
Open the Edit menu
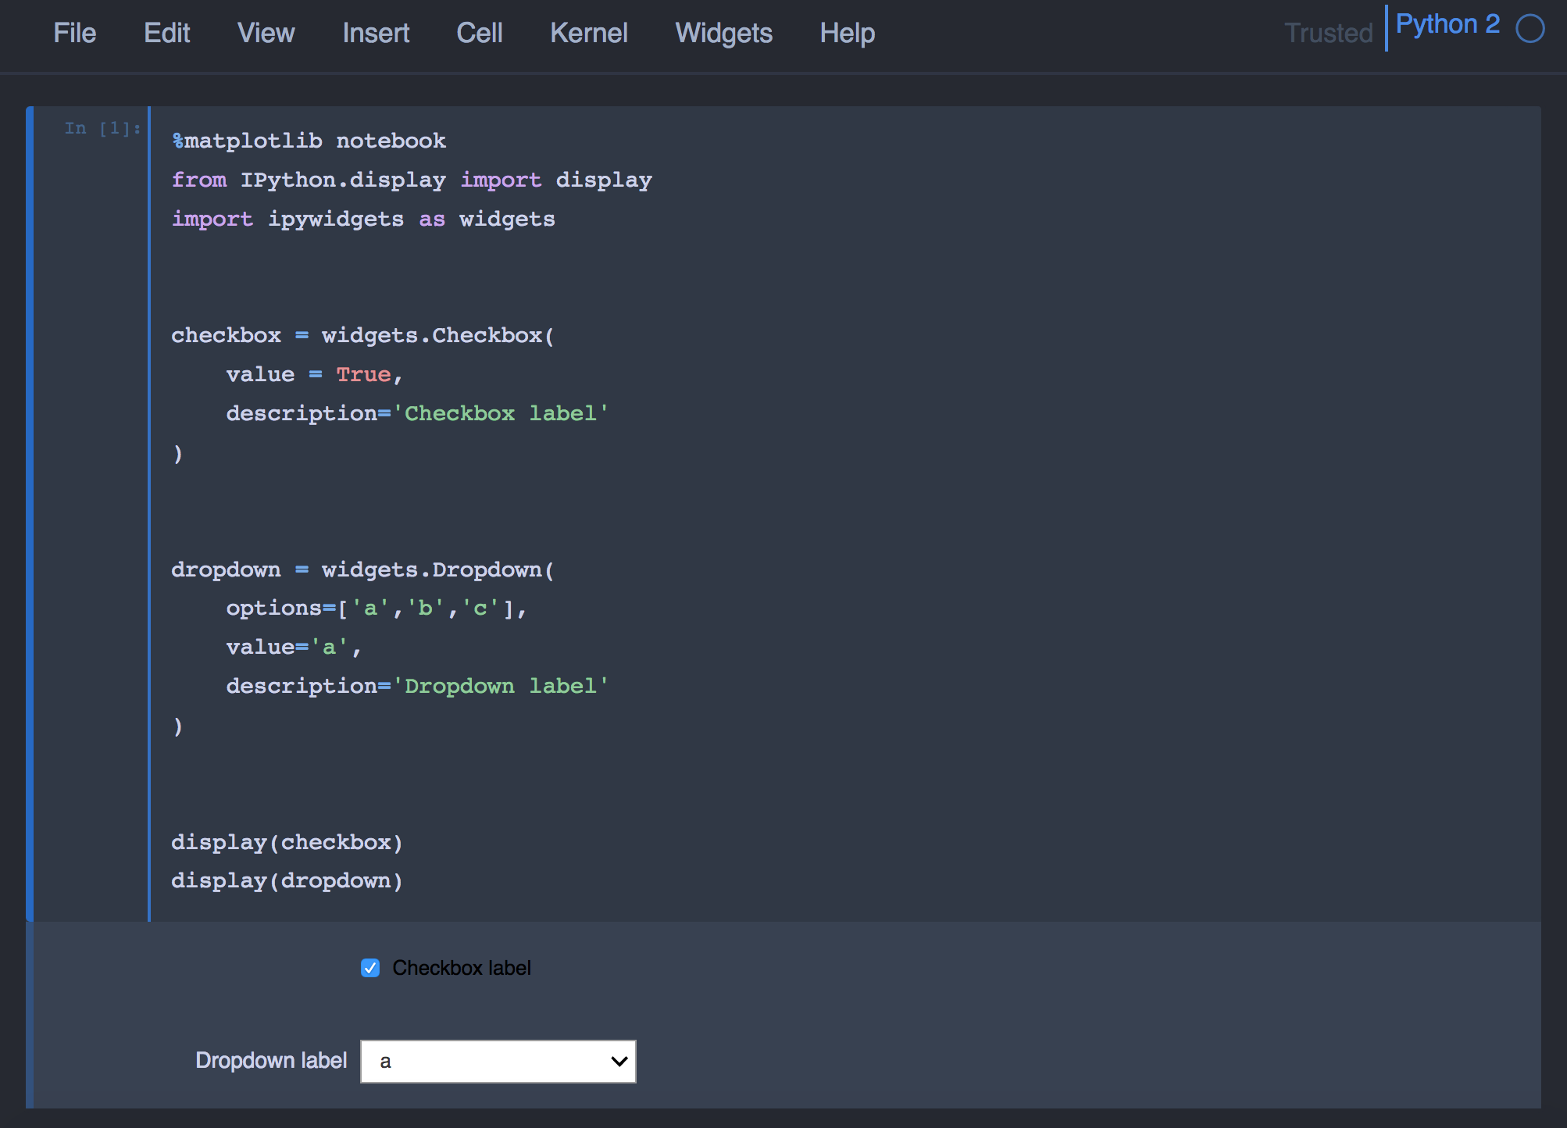[x=166, y=33]
